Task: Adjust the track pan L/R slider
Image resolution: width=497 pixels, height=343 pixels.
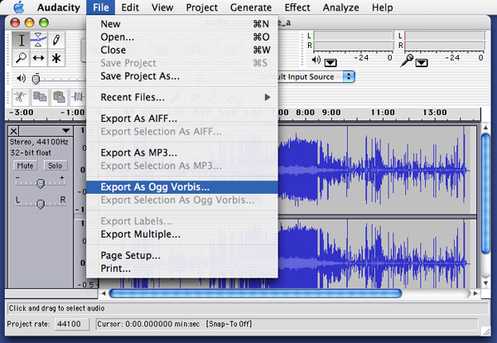Action: point(41,204)
